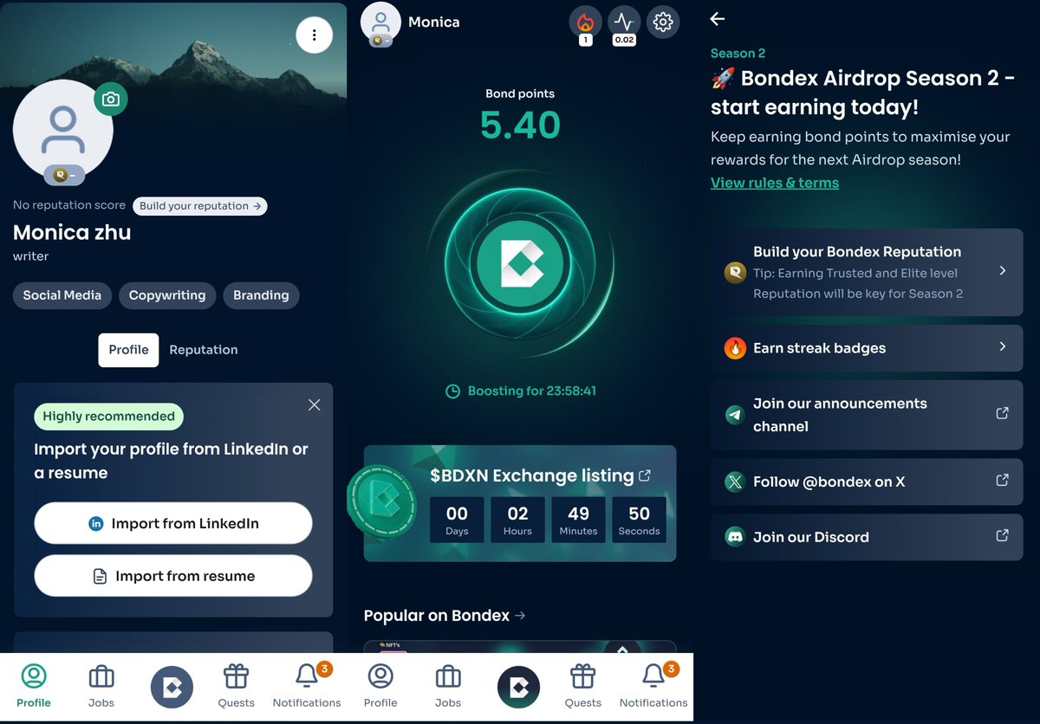Tap Bondex logo button in left navigation
The height and width of the screenshot is (724, 1040).
click(x=172, y=688)
